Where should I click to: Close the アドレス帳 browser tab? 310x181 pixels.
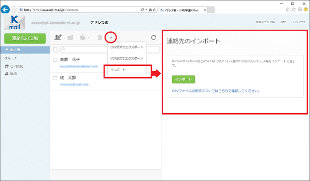click(x=205, y=10)
